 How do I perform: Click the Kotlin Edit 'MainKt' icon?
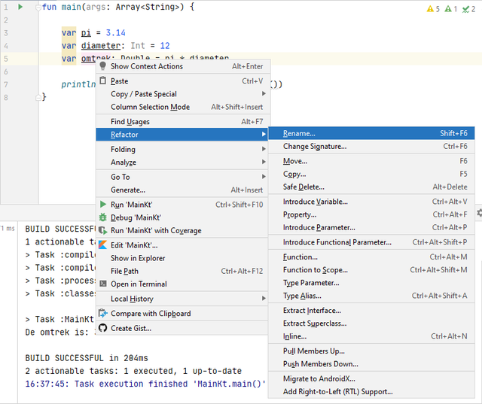[103, 245]
